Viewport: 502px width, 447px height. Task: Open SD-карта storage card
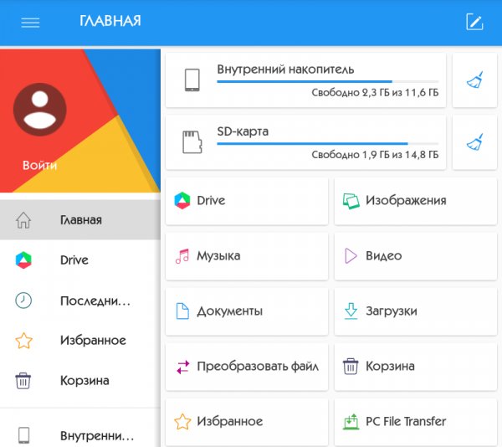[x=305, y=142]
